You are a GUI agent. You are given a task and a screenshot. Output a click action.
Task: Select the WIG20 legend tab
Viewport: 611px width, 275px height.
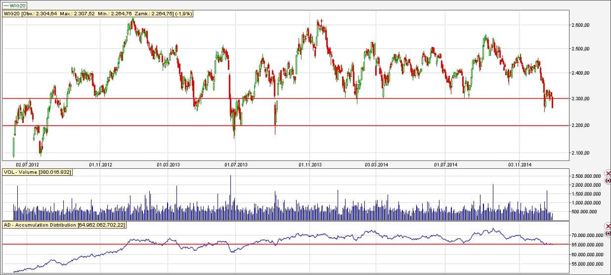click(x=14, y=4)
